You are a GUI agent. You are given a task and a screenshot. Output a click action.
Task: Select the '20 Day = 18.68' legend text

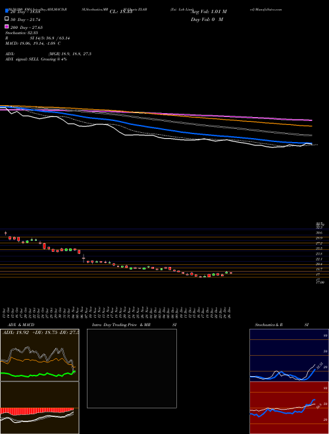(x=26, y=12)
